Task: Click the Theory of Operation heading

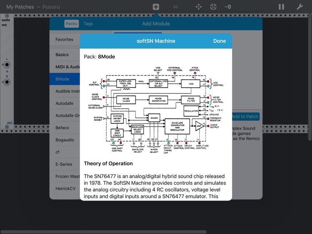Action: coord(108,163)
